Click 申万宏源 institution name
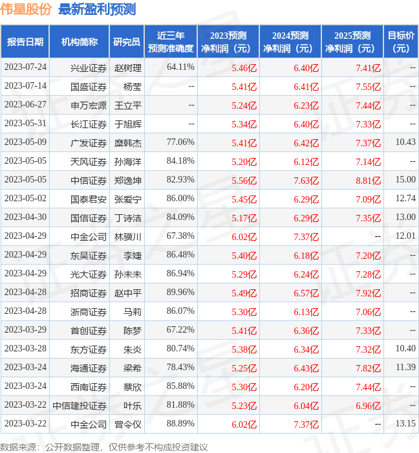The width and height of the screenshot is (419, 453). [89, 105]
